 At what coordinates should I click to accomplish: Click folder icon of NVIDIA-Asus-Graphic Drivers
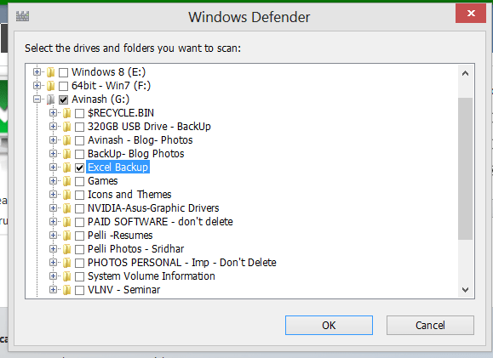coord(66,208)
